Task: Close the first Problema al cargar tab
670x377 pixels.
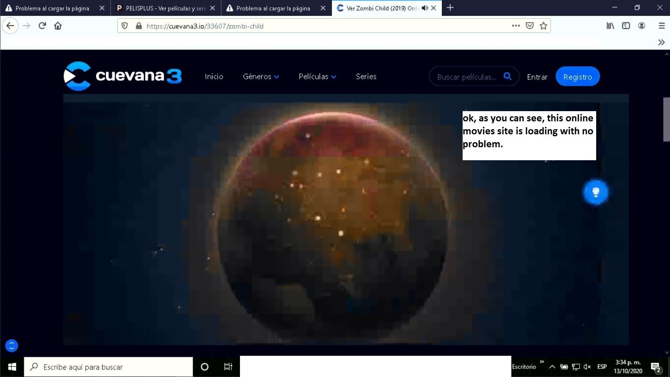Action: click(102, 8)
